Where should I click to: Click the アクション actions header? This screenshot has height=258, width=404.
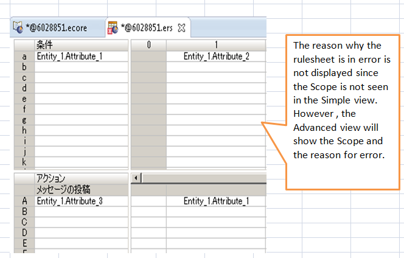point(81,178)
